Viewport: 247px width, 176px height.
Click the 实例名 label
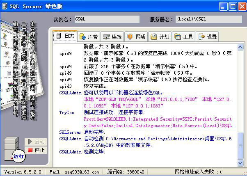tap(62, 20)
